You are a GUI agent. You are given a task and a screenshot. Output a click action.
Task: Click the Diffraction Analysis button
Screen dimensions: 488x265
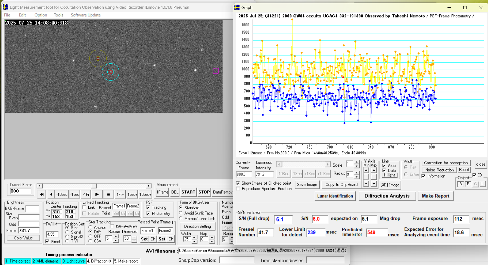[x=387, y=196]
